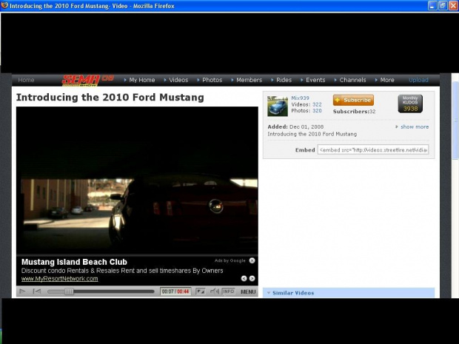459x344 pixels.
Task: Open the player MENU
Action: 248,291
